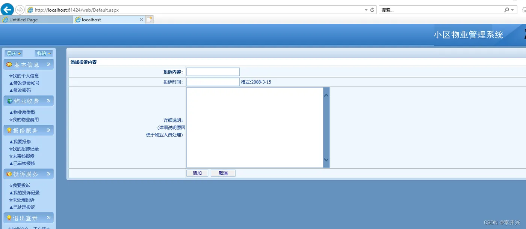Click the 报修服务 header text
Image resolution: width=526 pixels, height=229 pixels.
pyautogui.click(x=26, y=131)
